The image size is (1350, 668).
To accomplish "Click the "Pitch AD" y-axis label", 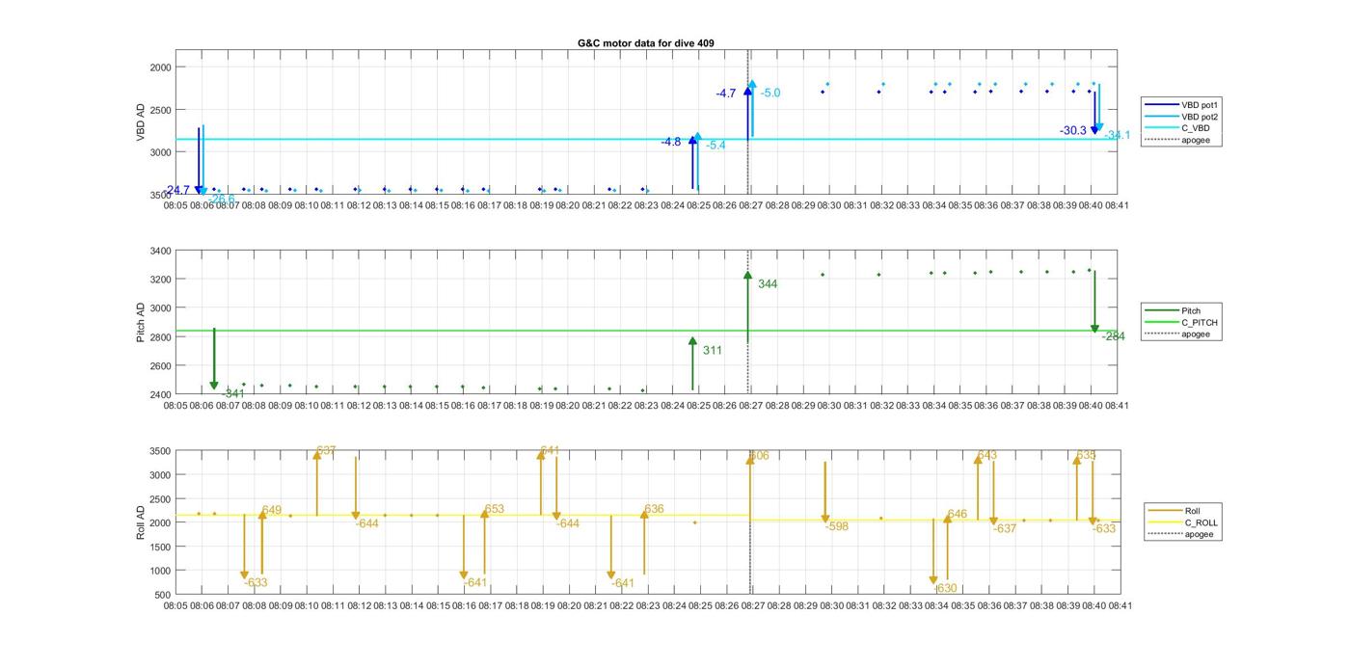I will pos(141,323).
